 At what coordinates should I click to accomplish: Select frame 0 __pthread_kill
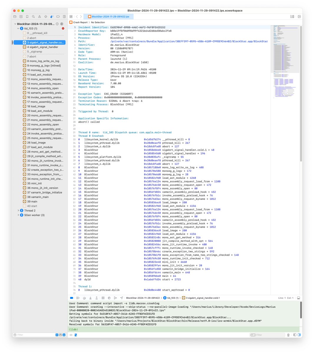coord(39,33)
